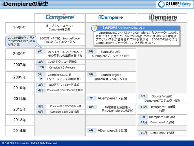Select the 2013年 year cell
The image size is (194, 146).
click(x=20, y=120)
